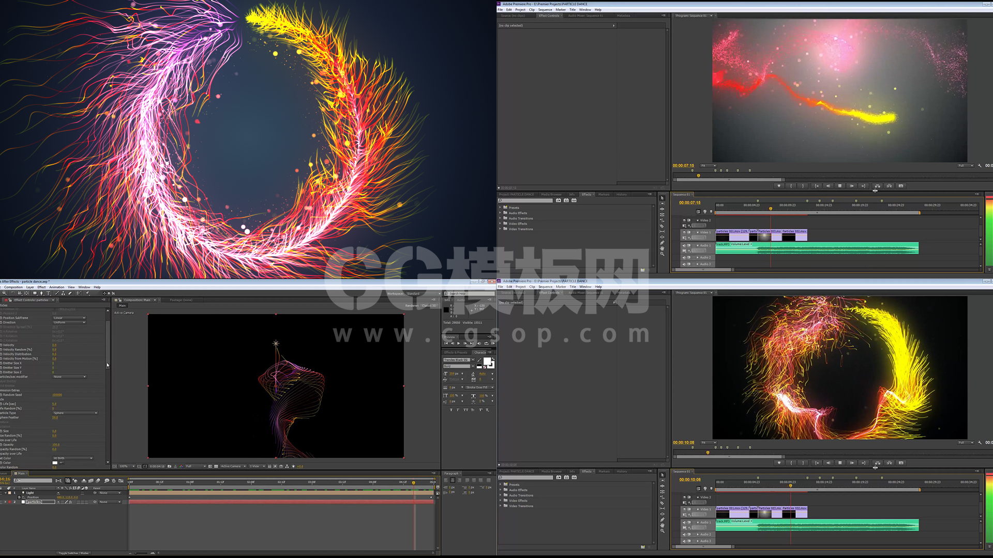Expand Video Effects folder in upper Effects panel
The height and width of the screenshot is (558, 993).
click(x=501, y=224)
